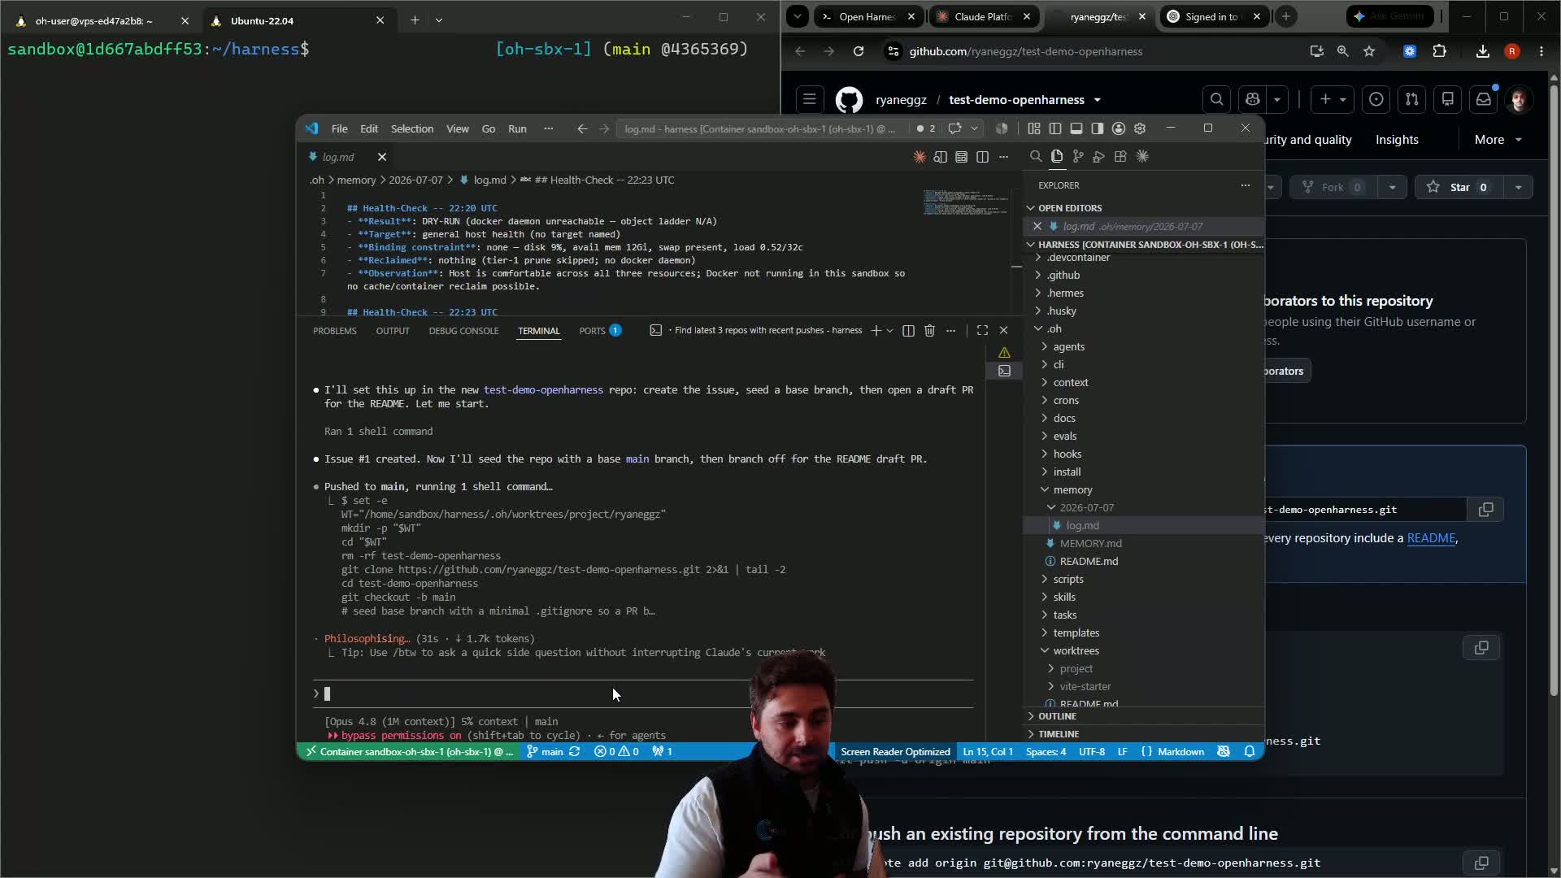Click ryaneggz owner link in breadcrumb
The height and width of the screenshot is (878, 1561).
[x=901, y=100]
